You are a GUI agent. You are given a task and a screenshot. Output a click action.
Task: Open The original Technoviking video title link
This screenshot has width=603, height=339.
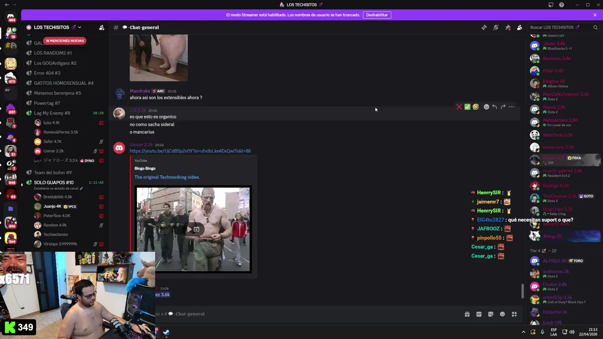point(167,177)
